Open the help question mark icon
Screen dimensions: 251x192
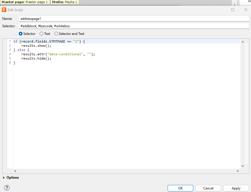7,188
